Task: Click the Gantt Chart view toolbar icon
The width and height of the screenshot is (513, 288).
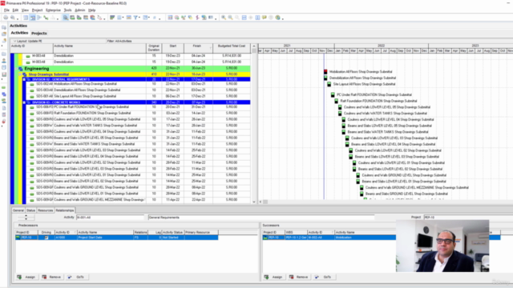Action: (33, 18)
